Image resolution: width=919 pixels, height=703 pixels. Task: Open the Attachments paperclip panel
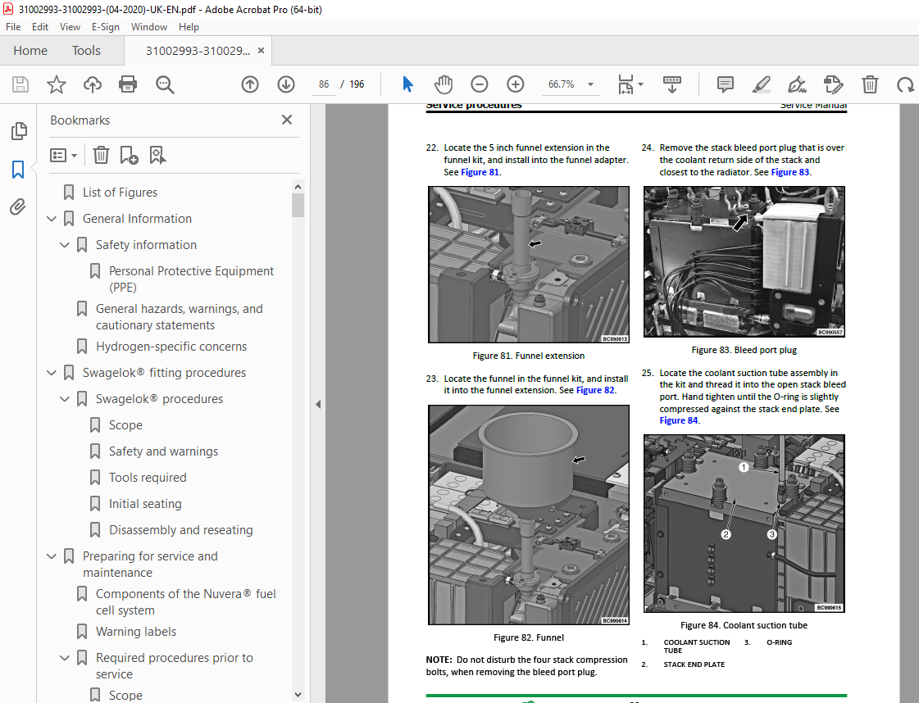click(x=18, y=206)
